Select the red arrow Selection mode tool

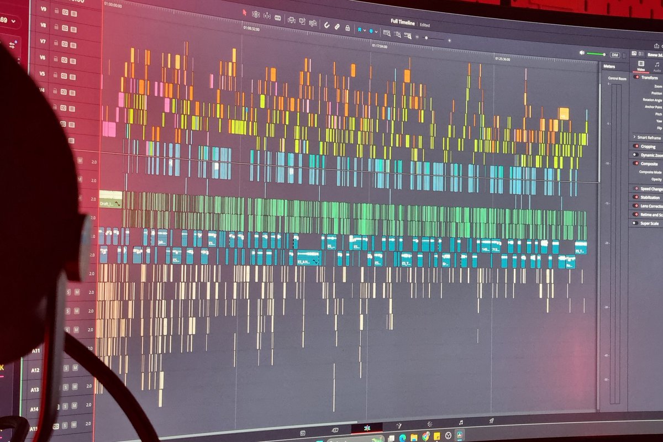pos(245,13)
